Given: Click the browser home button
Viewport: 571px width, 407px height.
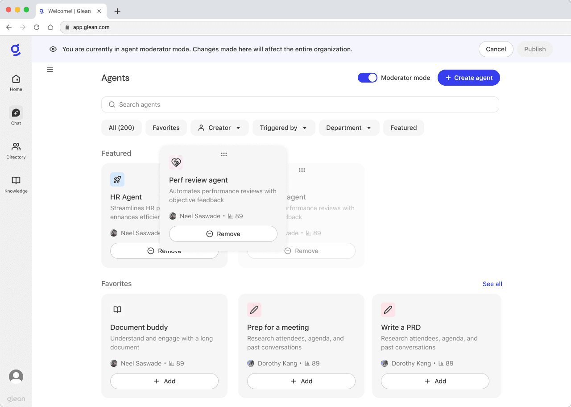Looking at the screenshot, I should (x=50, y=27).
